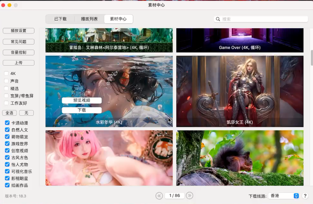Select the 凯莎女王 (4K) wallpaper thumbnail

pos(240,91)
